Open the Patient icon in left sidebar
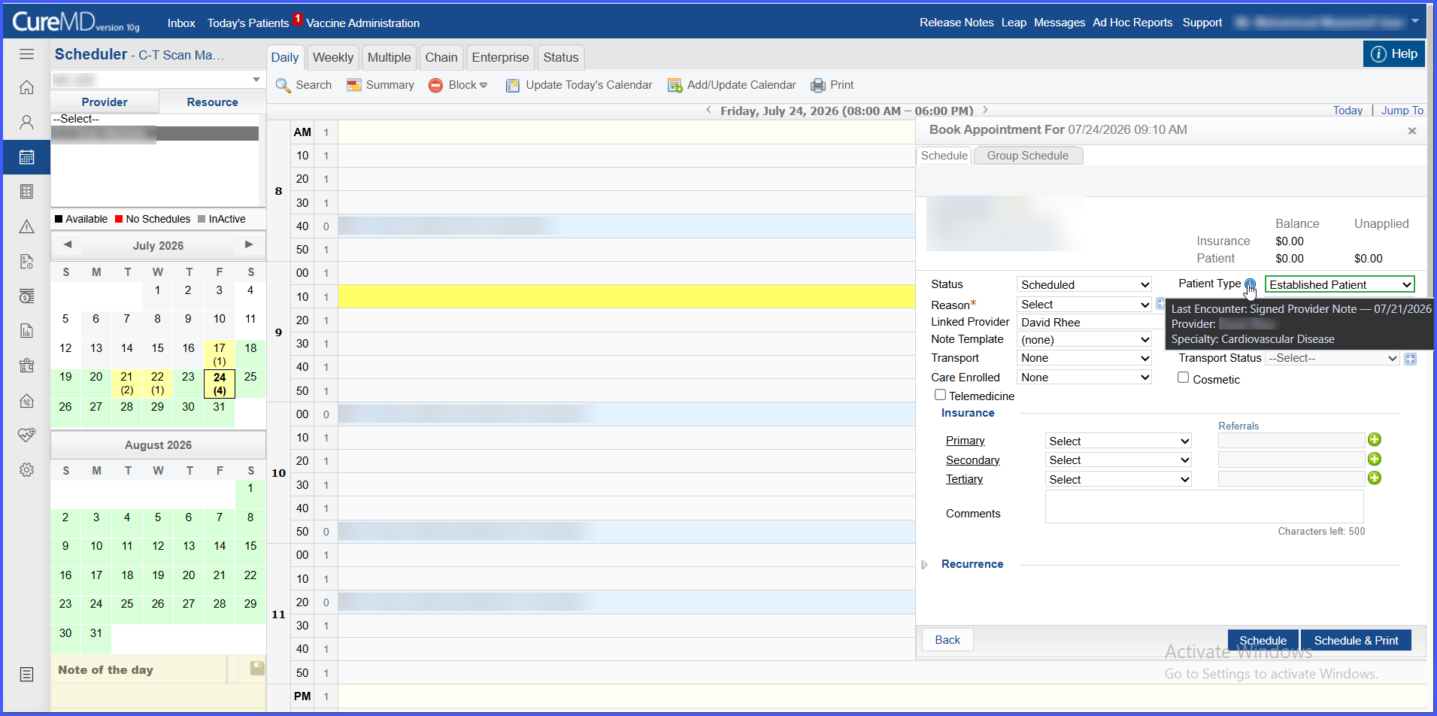This screenshot has height=716, width=1437. click(x=26, y=122)
